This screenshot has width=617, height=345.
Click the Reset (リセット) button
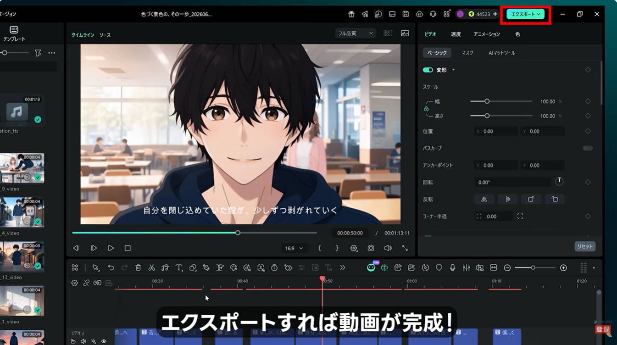pyautogui.click(x=585, y=246)
